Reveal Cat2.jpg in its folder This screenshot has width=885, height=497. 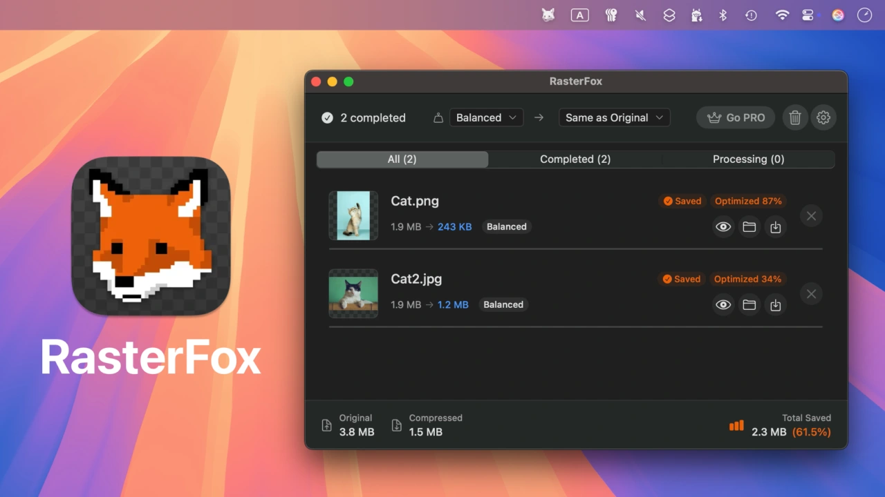pos(749,305)
